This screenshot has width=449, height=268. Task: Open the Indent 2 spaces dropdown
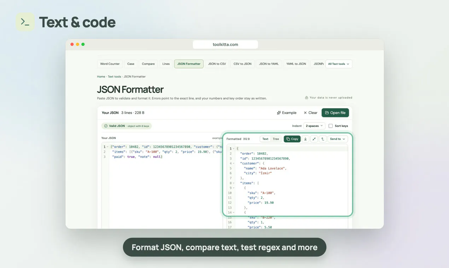click(314, 126)
